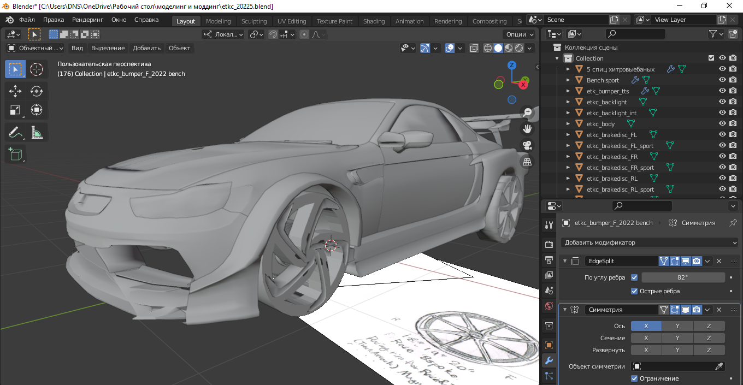Open the Modifier properties wrench tab

tap(549, 360)
